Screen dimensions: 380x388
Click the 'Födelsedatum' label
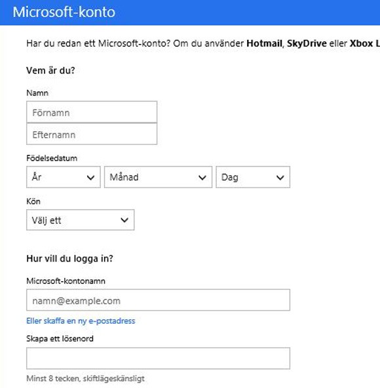(52, 158)
